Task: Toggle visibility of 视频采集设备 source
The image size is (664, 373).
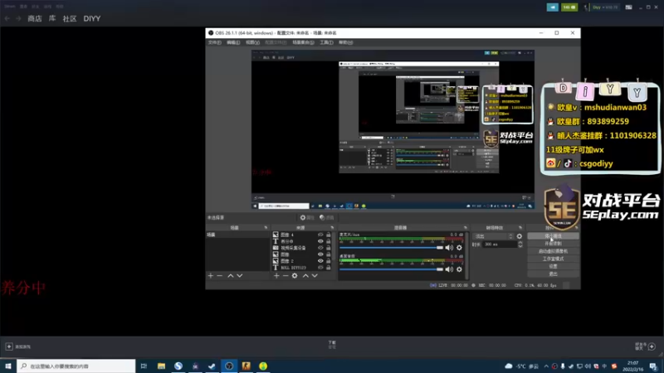Action: coord(320,248)
